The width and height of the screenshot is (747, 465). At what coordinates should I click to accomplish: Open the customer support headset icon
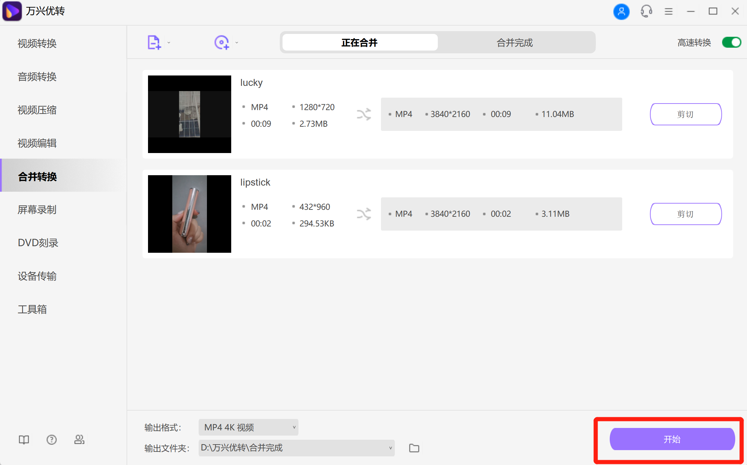coord(646,11)
